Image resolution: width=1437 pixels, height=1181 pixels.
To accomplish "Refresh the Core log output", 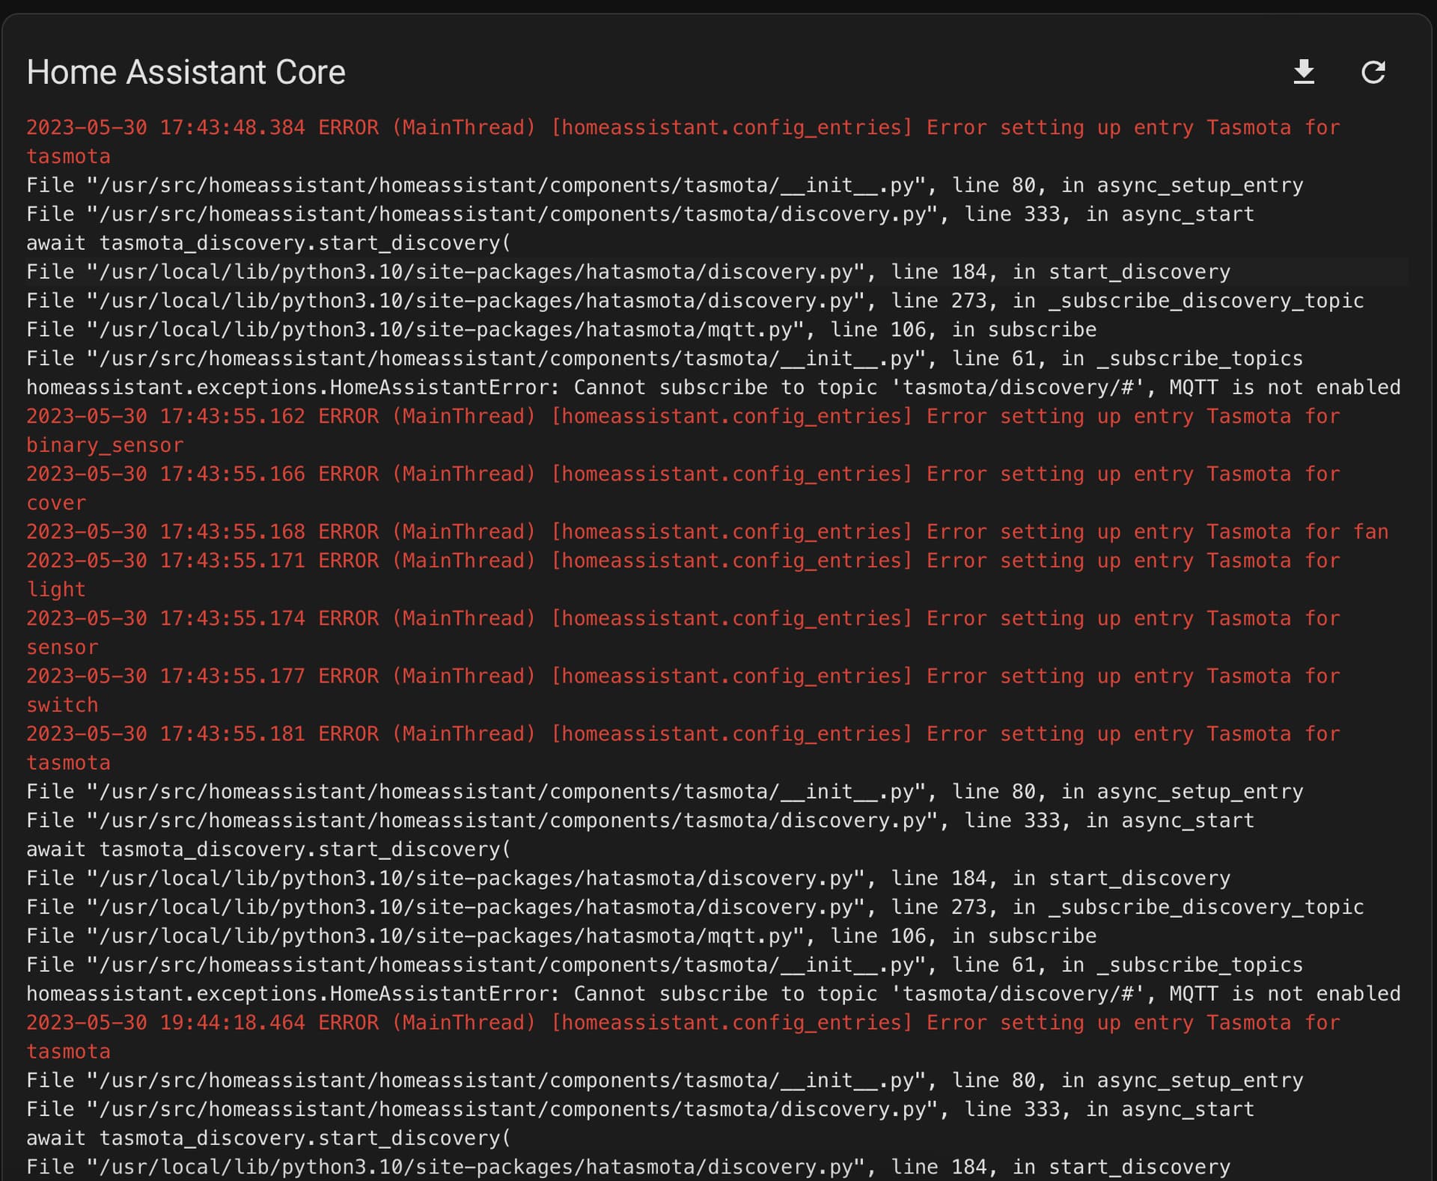I will point(1373,72).
